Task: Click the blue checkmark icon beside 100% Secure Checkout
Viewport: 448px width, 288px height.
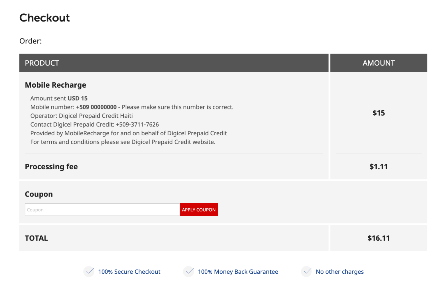Action: (89, 272)
